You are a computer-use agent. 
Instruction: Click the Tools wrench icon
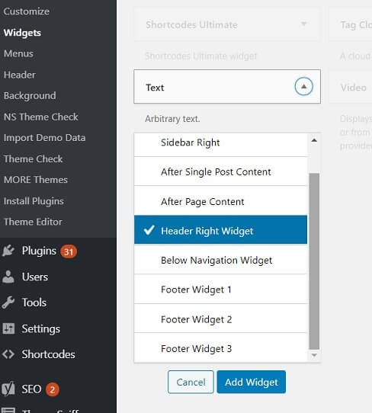8,303
